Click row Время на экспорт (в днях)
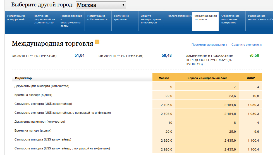 tap(137, 95)
